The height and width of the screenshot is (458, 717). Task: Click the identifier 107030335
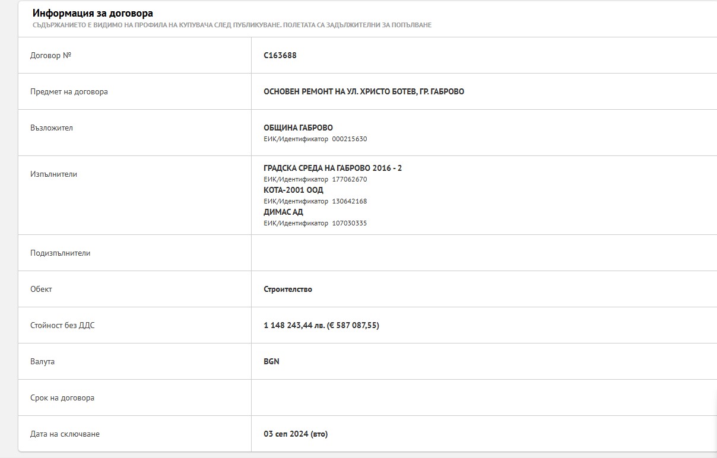[349, 223]
